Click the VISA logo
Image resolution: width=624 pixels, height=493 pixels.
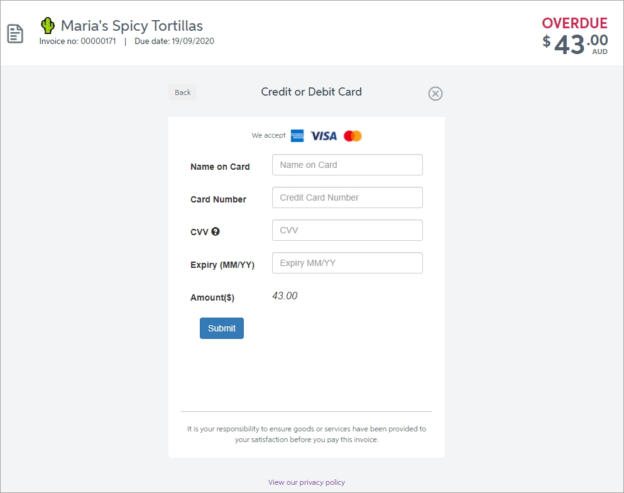pyautogui.click(x=324, y=136)
